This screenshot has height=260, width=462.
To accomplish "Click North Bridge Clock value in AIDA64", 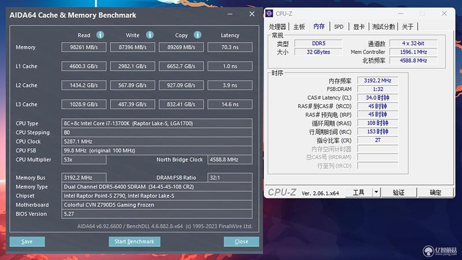I will point(230,160).
